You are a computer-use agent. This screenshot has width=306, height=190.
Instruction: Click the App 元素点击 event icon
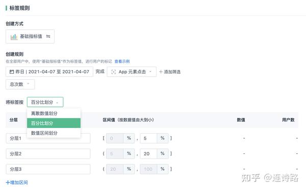(113, 72)
